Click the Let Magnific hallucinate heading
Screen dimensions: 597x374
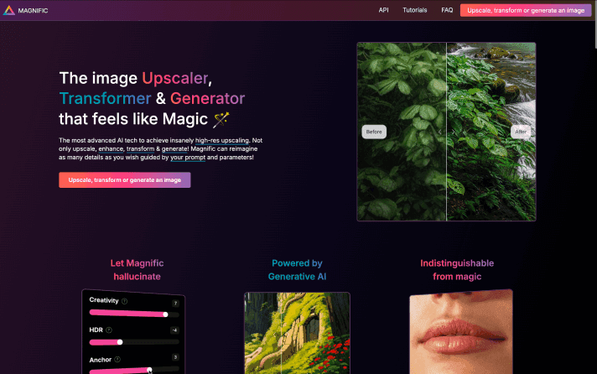(x=137, y=270)
